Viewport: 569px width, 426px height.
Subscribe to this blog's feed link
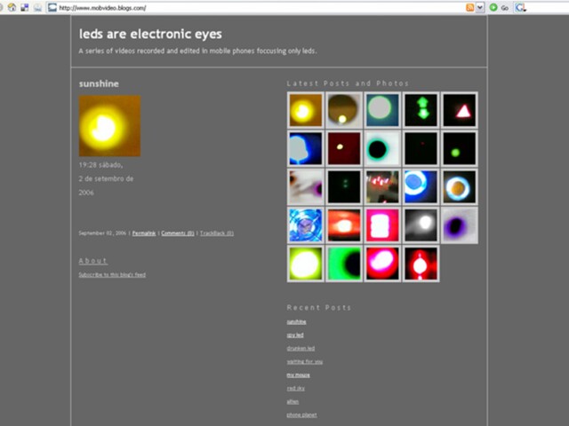[112, 275]
